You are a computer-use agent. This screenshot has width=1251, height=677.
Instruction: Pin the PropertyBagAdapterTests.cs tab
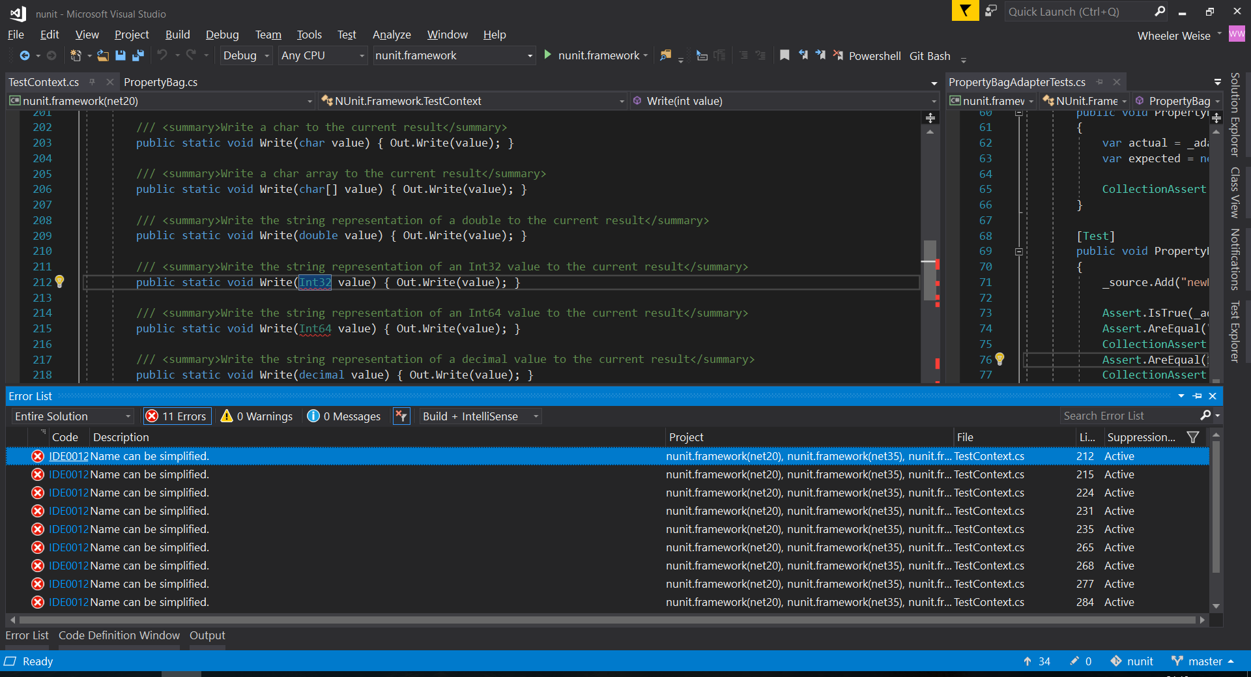1100,82
